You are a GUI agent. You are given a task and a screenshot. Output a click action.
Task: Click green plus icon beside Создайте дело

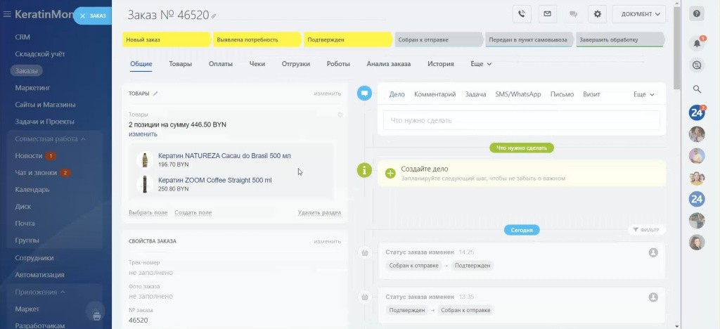click(390, 173)
